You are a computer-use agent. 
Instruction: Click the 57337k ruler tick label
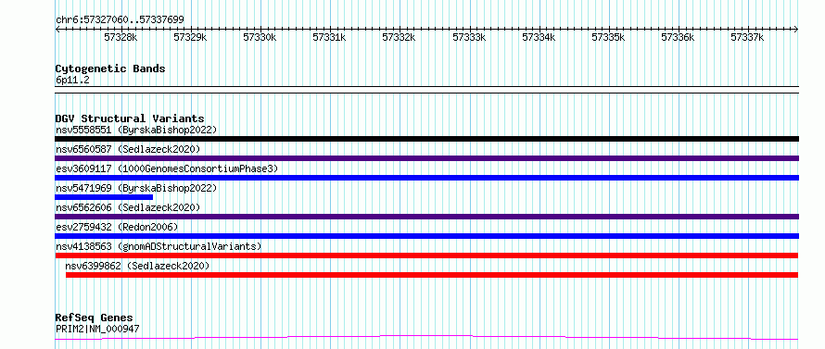pos(748,37)
